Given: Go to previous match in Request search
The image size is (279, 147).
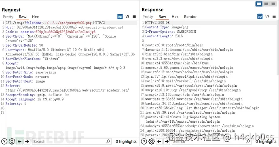Looking at the screenshot, I should click(19, 141).
